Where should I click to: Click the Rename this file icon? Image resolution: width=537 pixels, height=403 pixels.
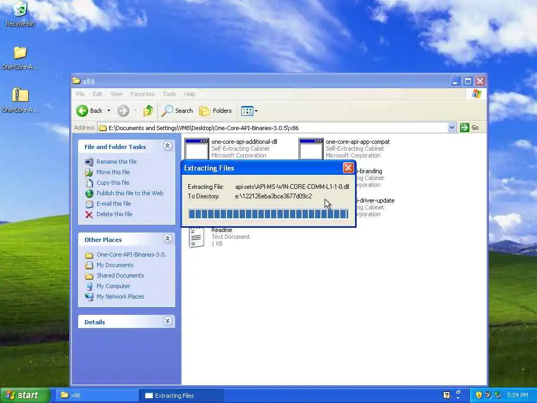89,162
